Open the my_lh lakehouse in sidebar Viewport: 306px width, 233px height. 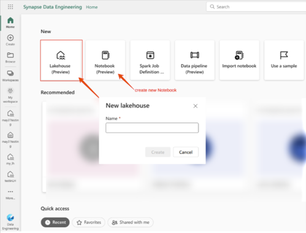click(x=10, y=159)
